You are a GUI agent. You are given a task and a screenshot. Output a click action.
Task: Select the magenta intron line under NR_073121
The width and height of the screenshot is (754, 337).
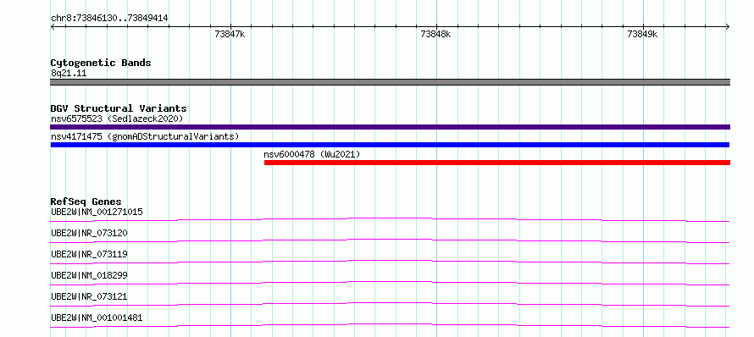(390, 304)
